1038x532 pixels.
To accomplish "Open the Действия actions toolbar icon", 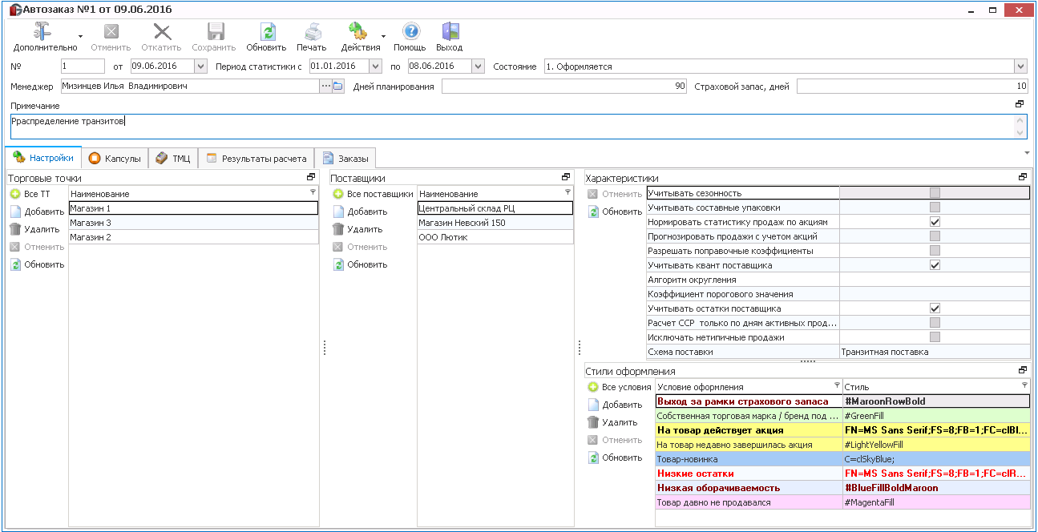I will click(360, 37).
